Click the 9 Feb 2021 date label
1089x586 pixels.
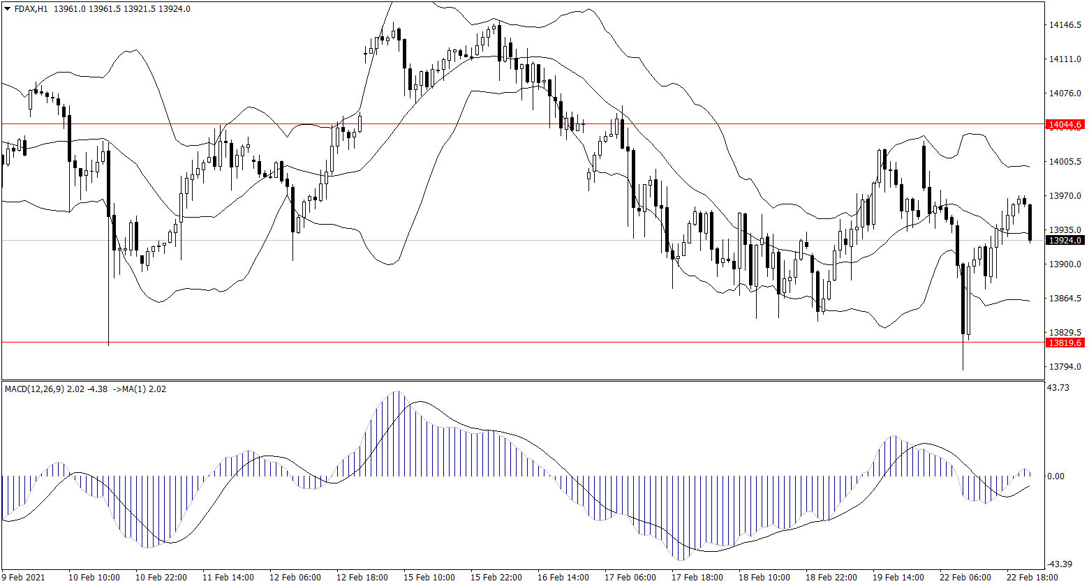pos(24,578)
